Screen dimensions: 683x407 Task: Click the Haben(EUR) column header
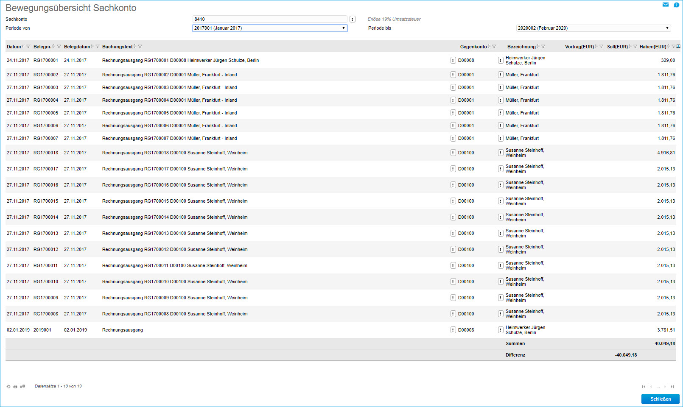[652, 47]
